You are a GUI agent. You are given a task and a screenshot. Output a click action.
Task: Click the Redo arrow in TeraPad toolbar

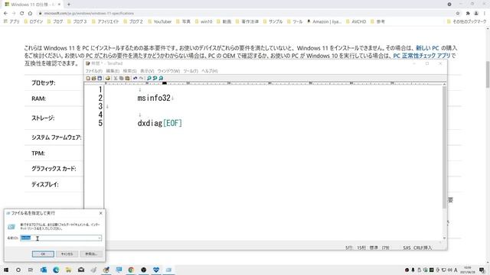click(141, 78)
